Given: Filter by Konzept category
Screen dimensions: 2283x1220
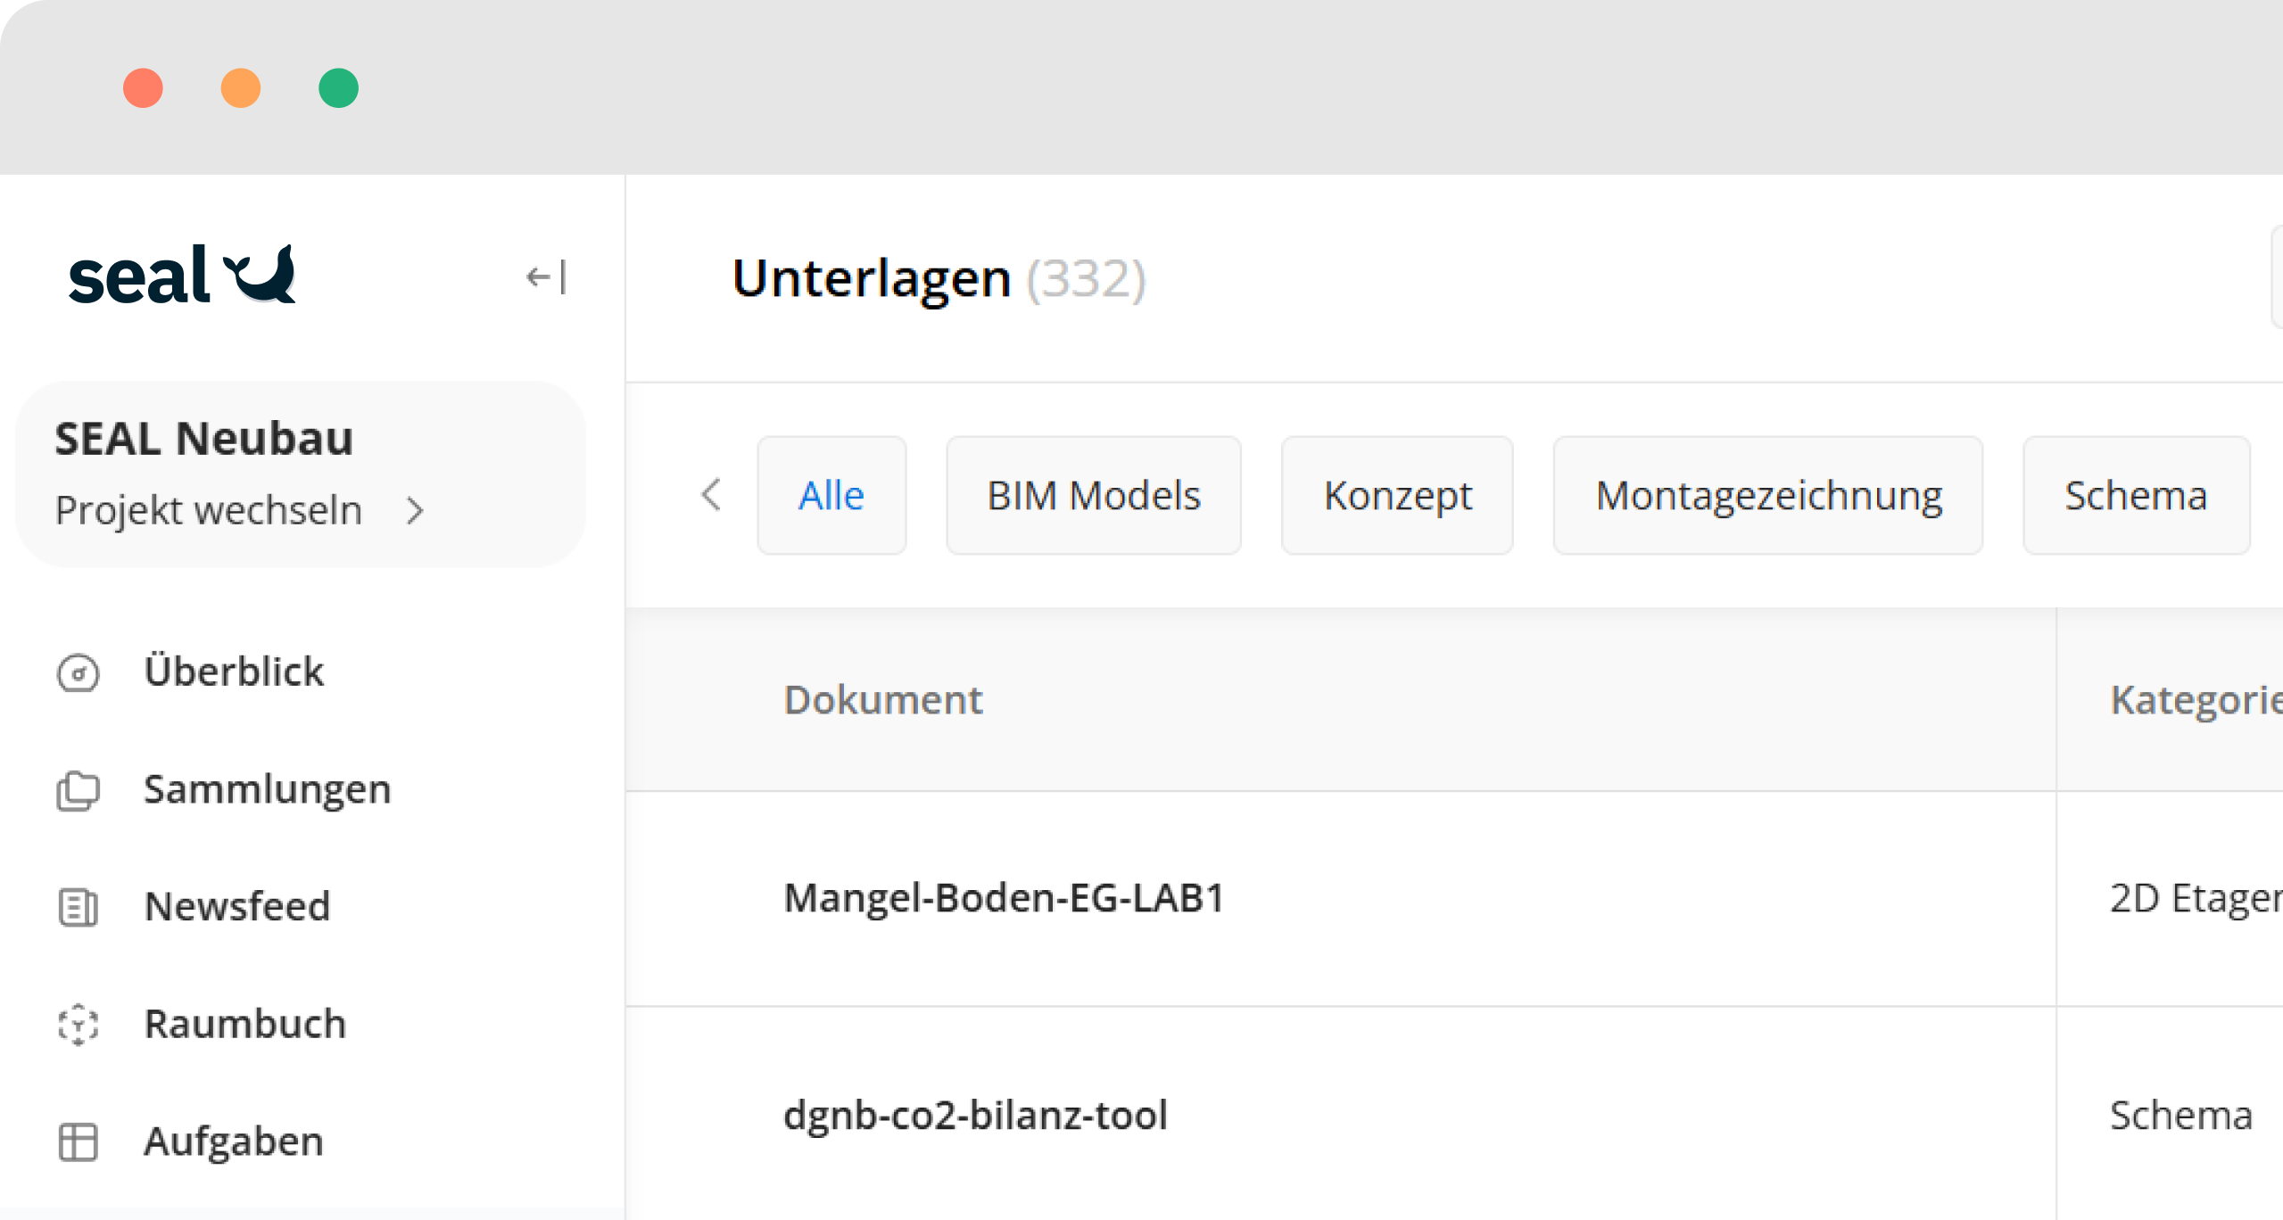Looking at the screenshot, I should pos(1396,496).
